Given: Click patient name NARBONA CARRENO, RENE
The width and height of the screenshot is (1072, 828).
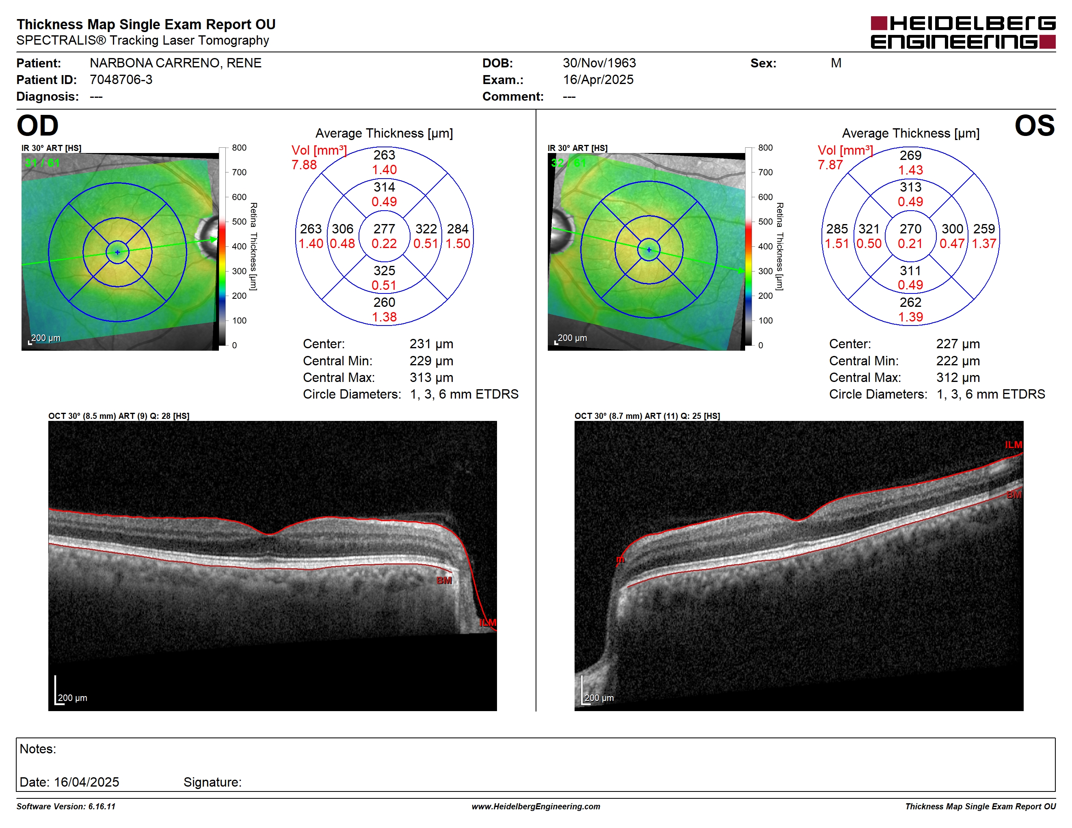Looking at the screenshot, I should pos(175,63).
